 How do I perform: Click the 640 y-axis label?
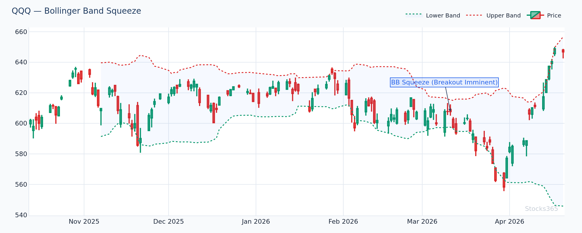21,62
